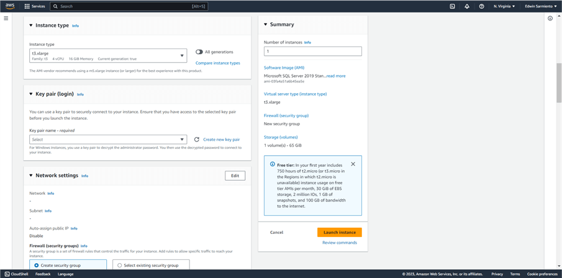562x278 pixels.
Task: Edit the Network settings
Action: (235, 176)
